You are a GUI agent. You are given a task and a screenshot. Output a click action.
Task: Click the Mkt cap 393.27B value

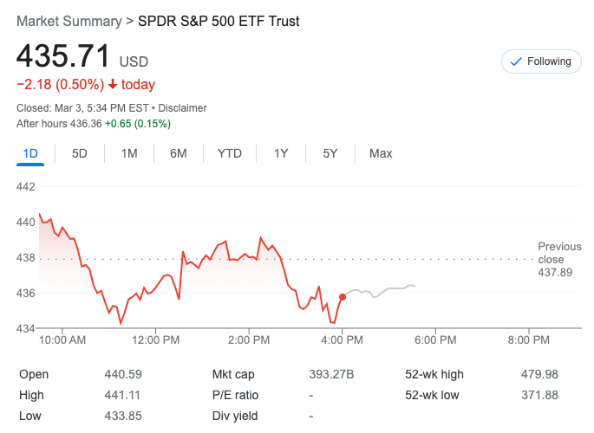click(x=331, y=374)
